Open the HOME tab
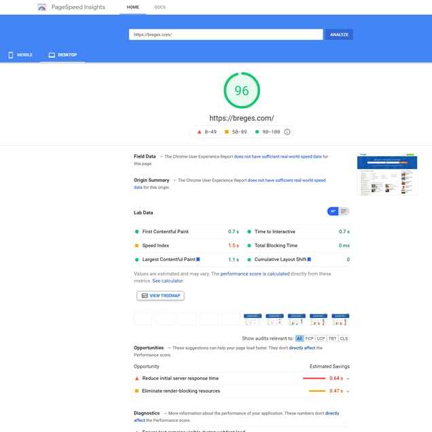432x432 pixels. coord(133,7)
